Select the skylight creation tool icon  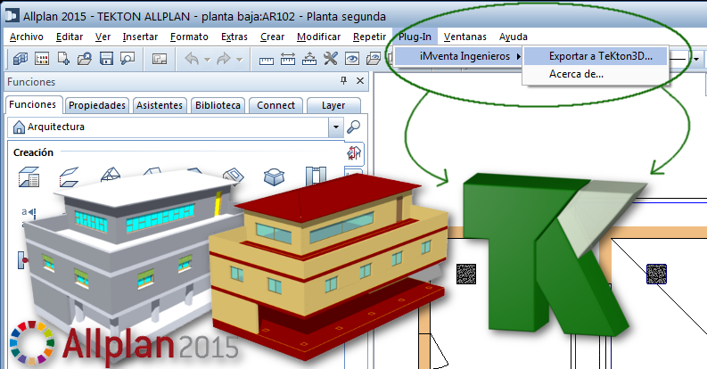pos(234,175)
